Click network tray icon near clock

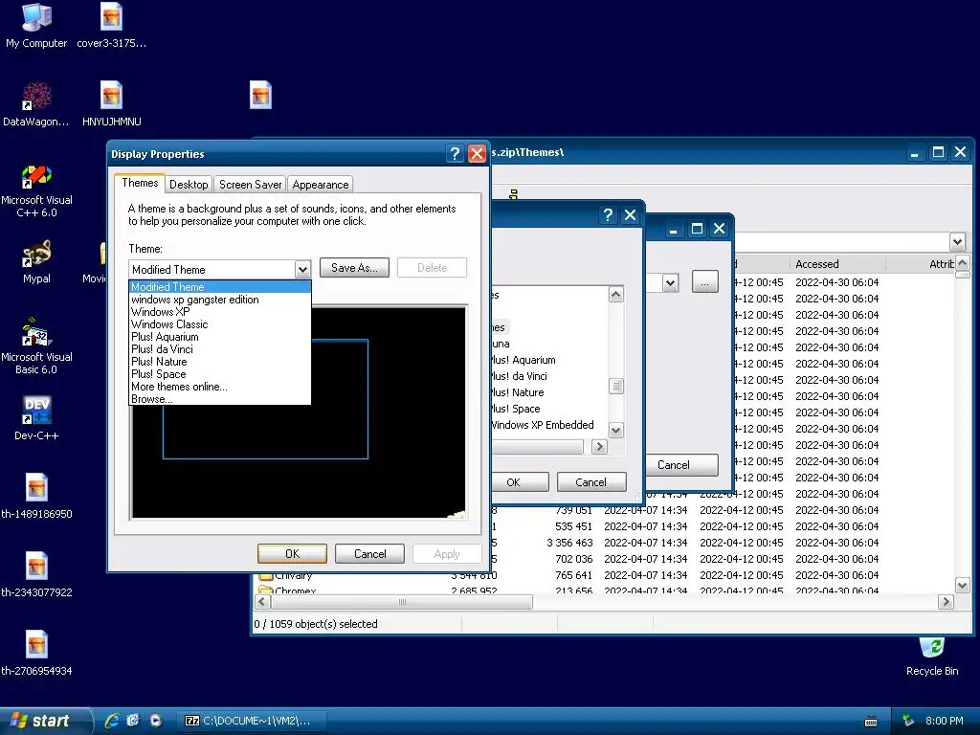909,721
